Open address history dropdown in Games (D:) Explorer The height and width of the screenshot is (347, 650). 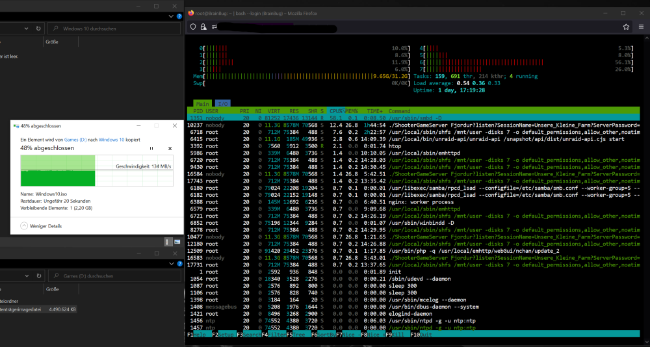[x=26, y=276]
